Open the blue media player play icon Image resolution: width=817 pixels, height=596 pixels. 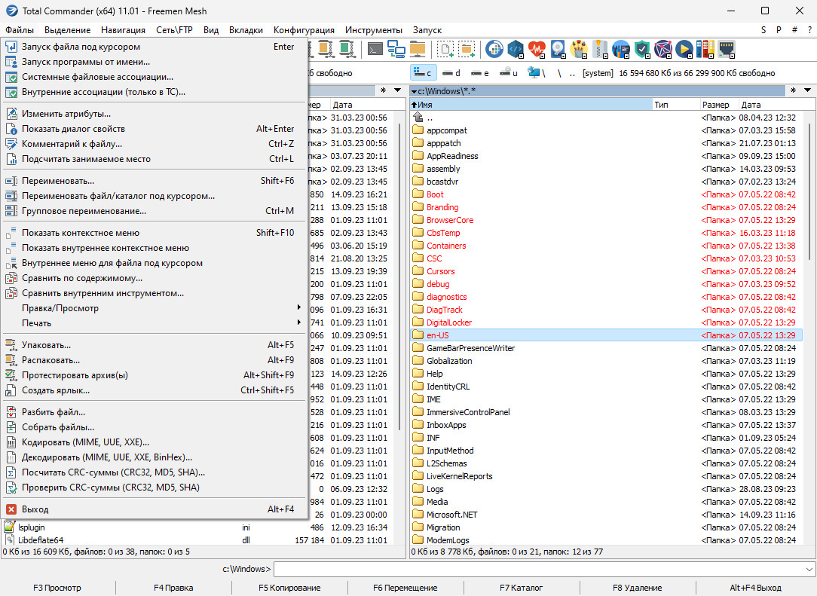684,50
